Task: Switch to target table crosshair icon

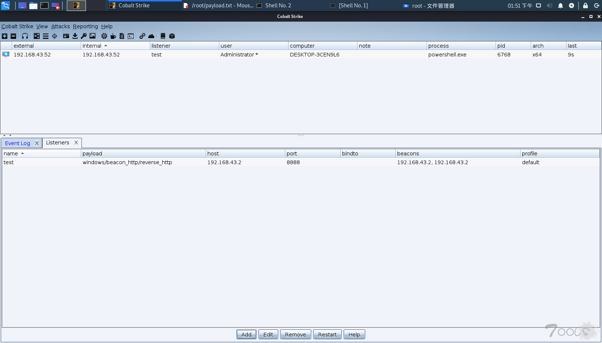Action: coord(55,36)
